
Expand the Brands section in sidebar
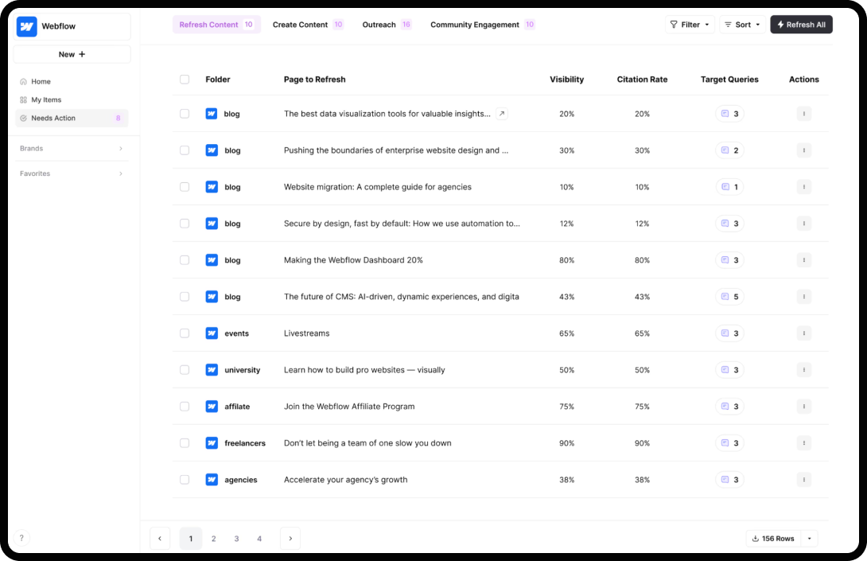click(x=72, y=149)
